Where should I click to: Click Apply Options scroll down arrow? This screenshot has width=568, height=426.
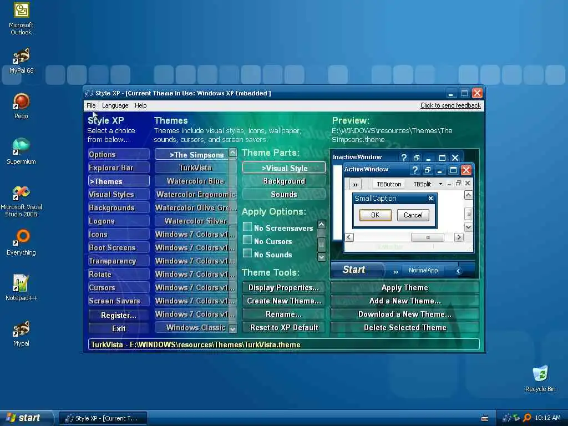pos(321,257)
